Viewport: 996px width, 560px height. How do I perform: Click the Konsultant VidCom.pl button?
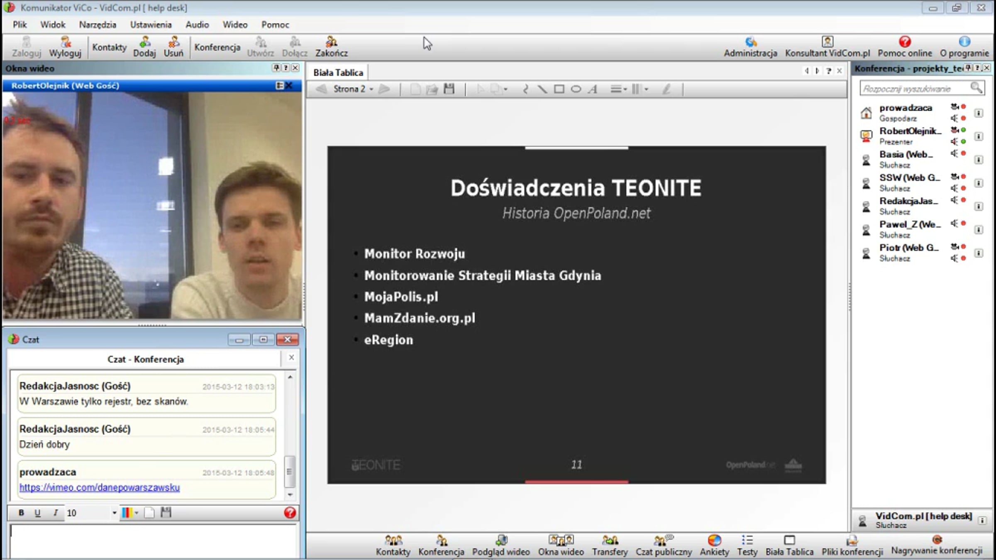pyautogui.click(x=827, y=46)
